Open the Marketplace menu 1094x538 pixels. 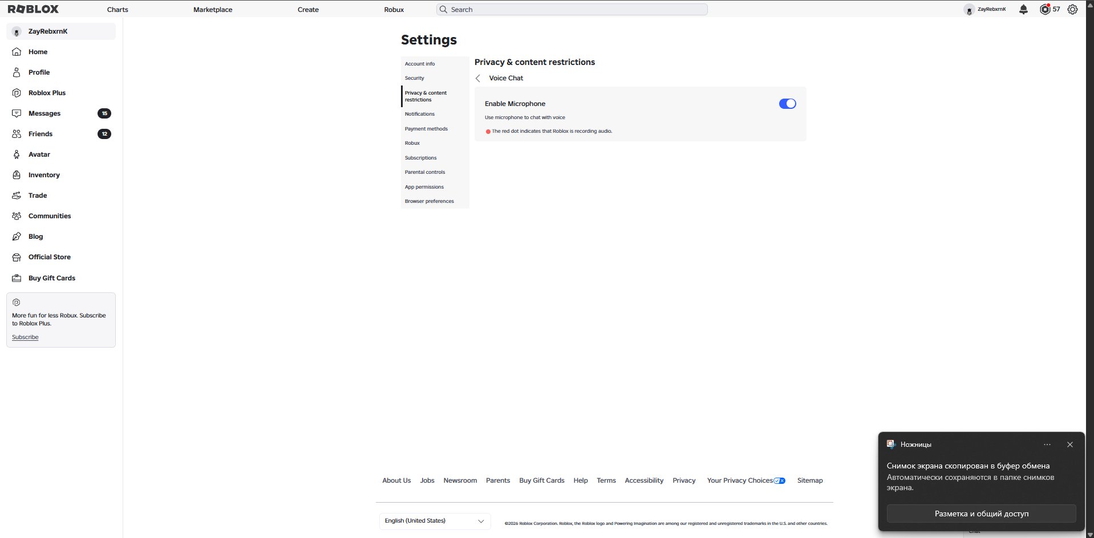tap(213, 10)
